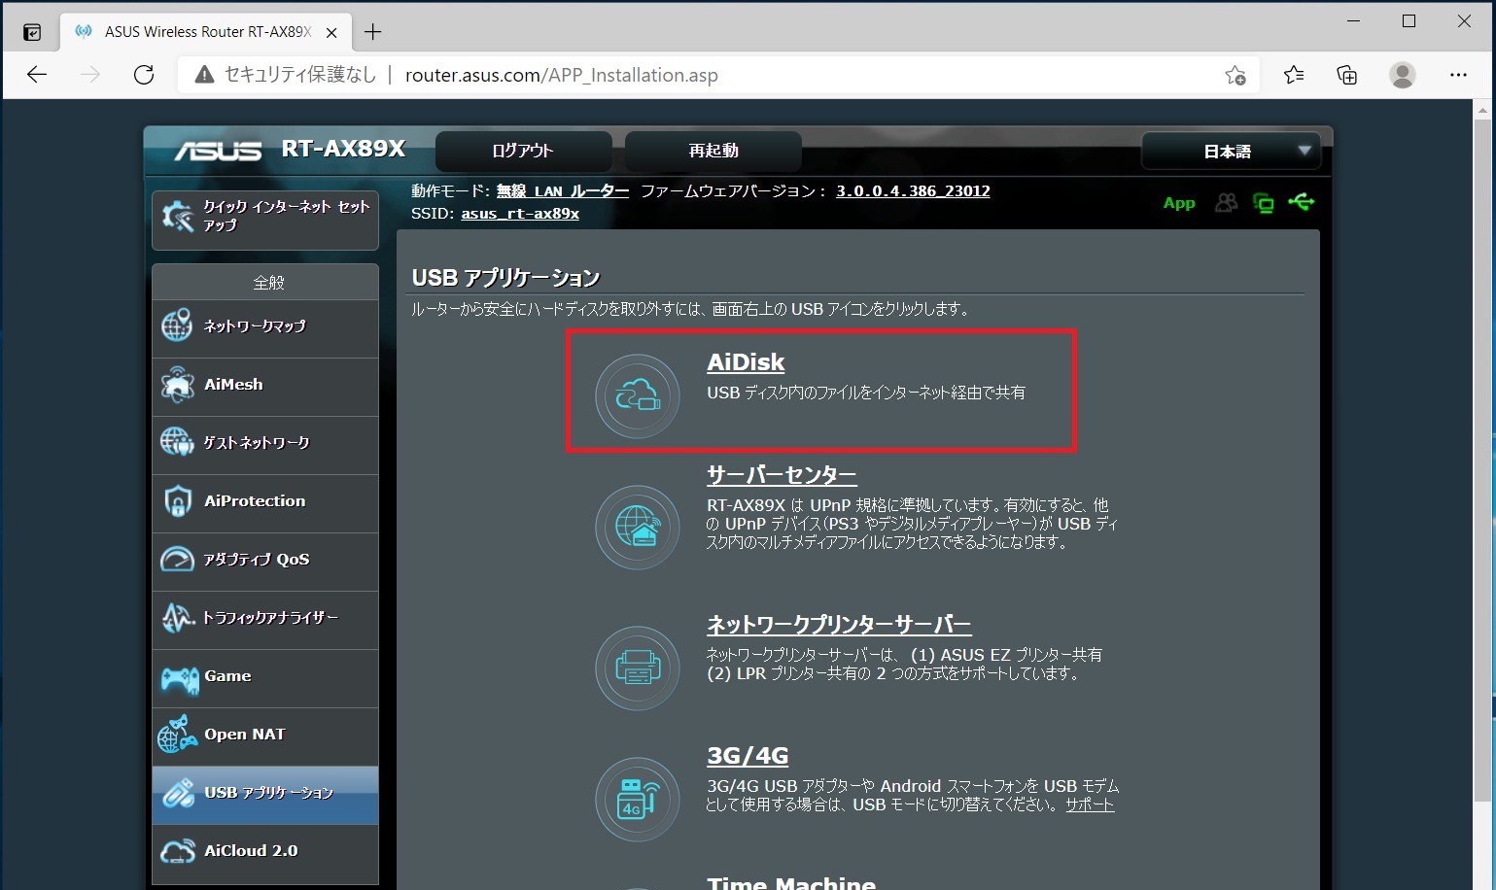1496x890 pixels.
Task: Select AiMesh menu item
Action: [265, 387]
